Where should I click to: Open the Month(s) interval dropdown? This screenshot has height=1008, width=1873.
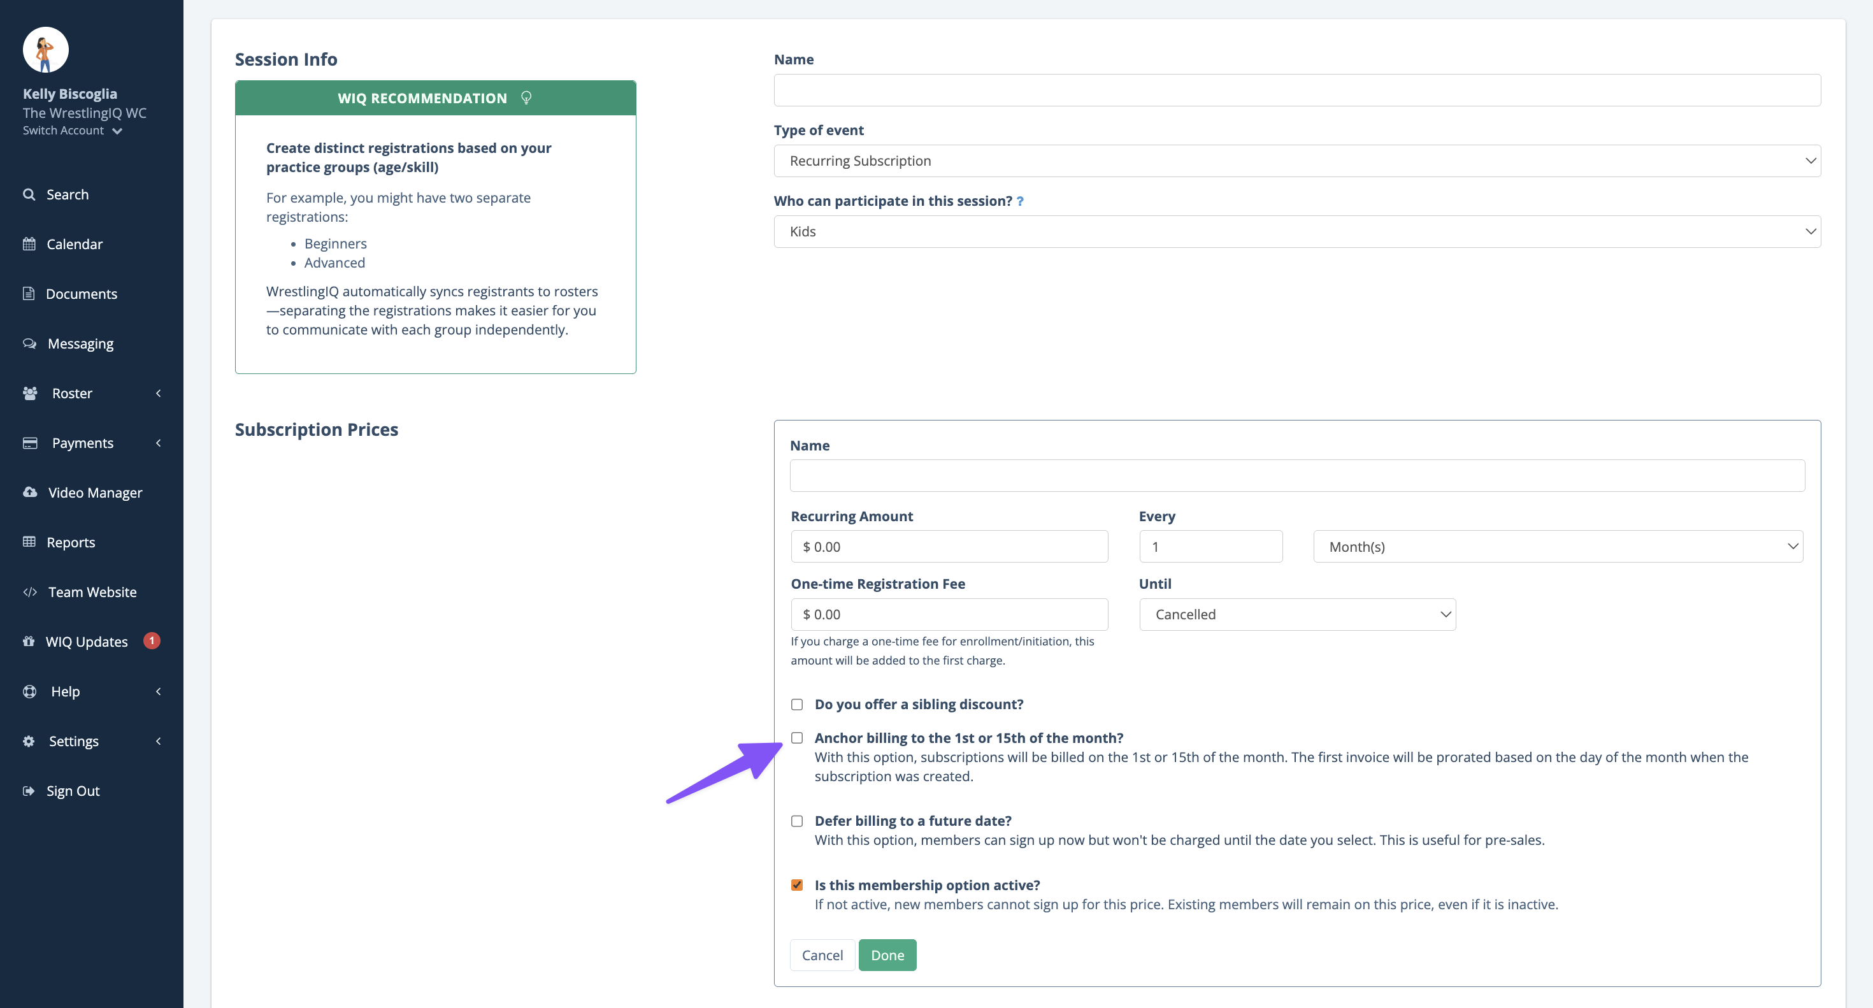tap(1558, 546)
